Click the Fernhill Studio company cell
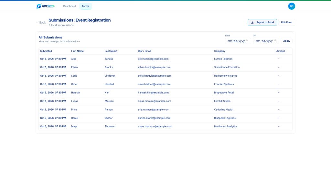331x192 pixels. (x=222, y=101)
